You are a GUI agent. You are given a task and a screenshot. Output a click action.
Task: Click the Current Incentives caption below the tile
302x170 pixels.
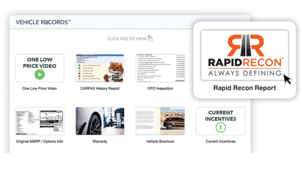[221, 141]
